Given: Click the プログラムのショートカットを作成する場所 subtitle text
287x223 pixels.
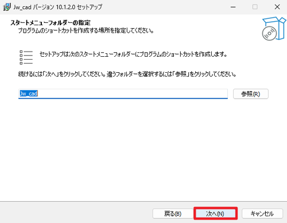Looking at the screenshot, I should point(86,30).
